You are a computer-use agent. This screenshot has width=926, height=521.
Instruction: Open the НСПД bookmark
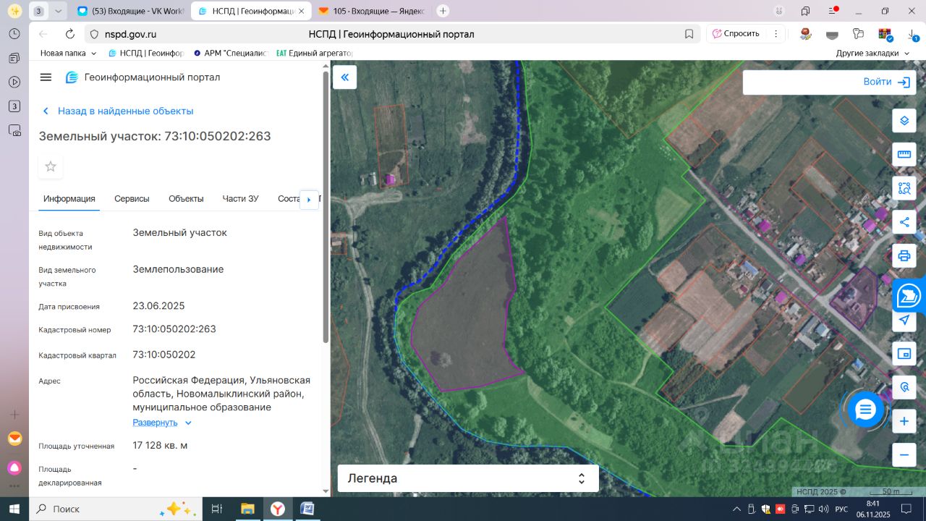tap(146, 54)
